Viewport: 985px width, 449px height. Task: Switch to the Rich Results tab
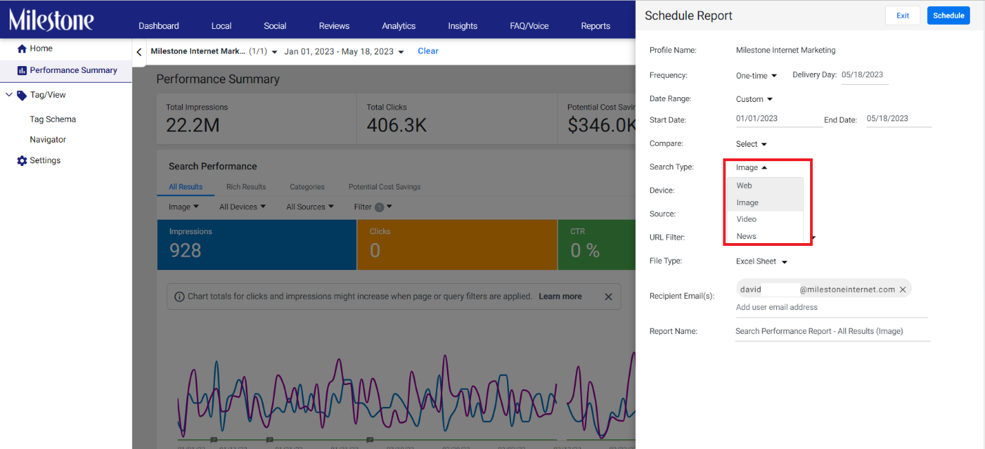click(x=246, y=187)
